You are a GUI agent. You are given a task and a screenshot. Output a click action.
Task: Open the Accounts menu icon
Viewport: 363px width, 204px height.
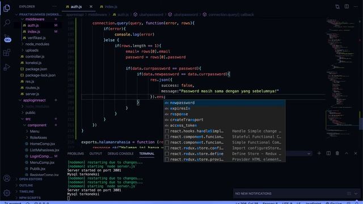[7, 178]
